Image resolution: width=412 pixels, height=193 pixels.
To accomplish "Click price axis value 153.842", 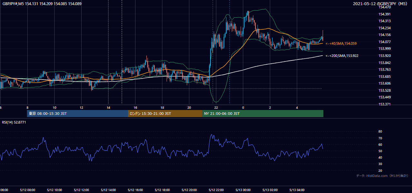I will click(x=385, y=63).
